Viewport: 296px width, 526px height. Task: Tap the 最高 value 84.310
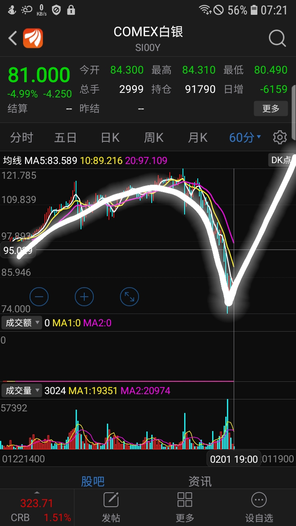199,70
